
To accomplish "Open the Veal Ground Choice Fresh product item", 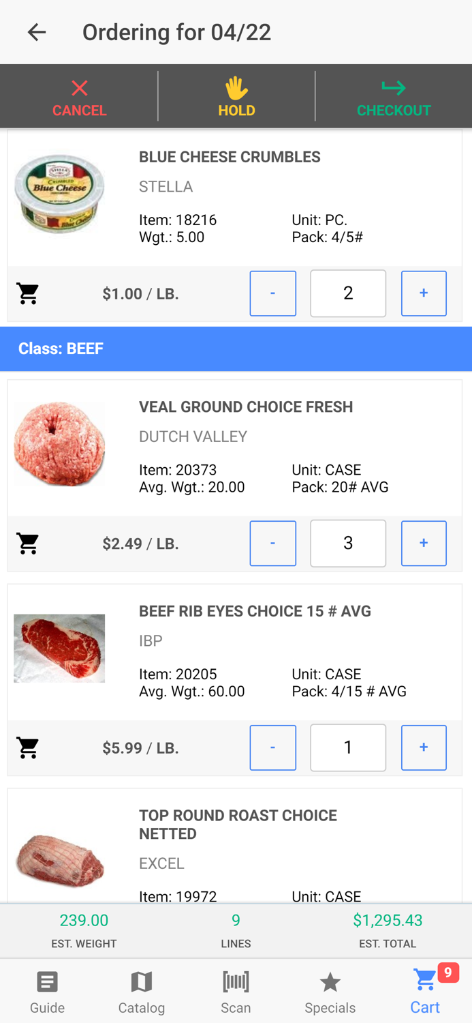I will coord(247,443).
